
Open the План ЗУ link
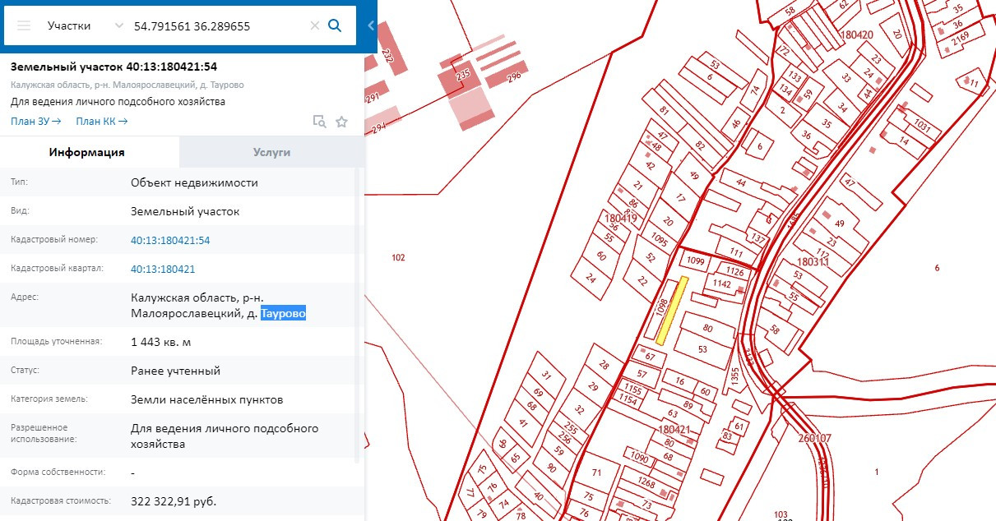pyautogui.click(x=35, y=122)
